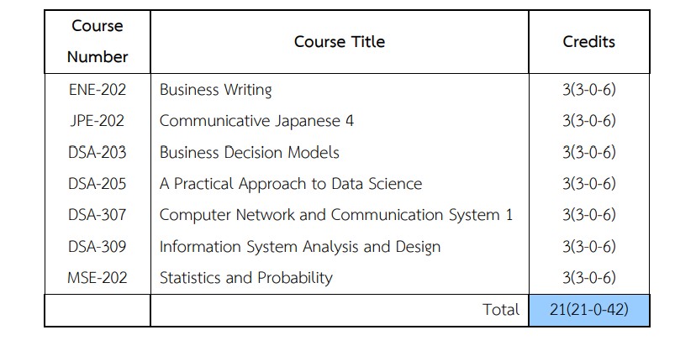
Task: Click "Information System Analysis and Design" title
Action: (x=300, y=246)
